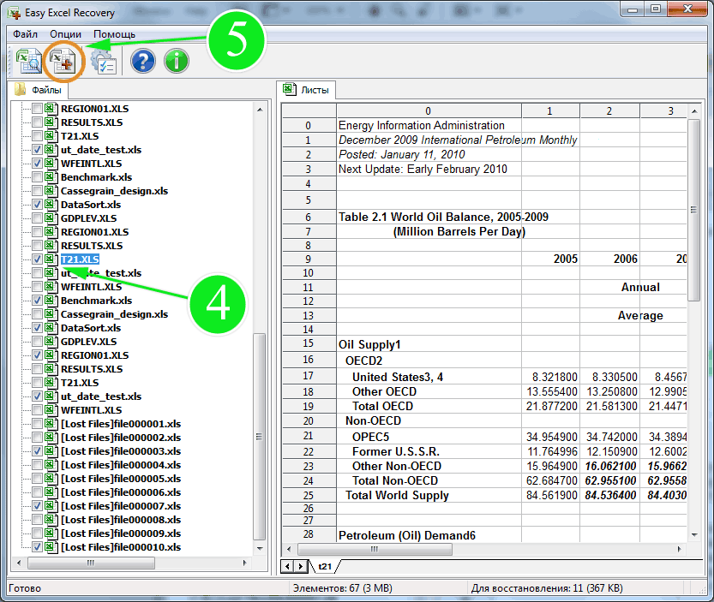Open the Опции menu
This screenshot has height=602, width=714.
[x=66, y=34]
